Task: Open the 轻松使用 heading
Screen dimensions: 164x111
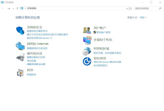Action: point(100,58)
